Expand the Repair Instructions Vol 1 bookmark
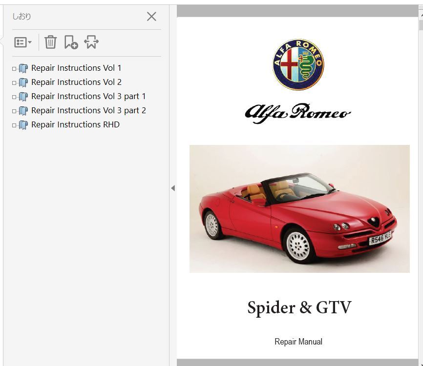This screenshot has height=366, width=423. pyautogui.click(x=14, y=69)
